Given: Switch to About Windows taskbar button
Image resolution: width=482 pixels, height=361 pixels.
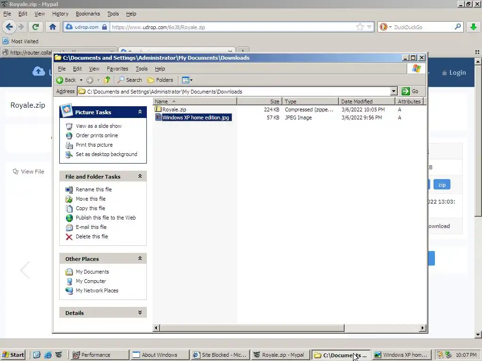Looking at the screenshot, I should (x=160, y=355).
